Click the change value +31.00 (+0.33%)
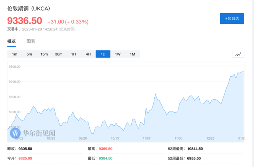254x167 pixels. coord(68,22)
